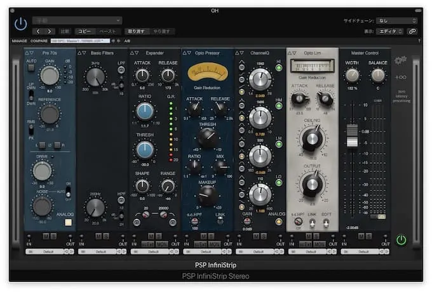Adjust ChannelQ 1590 high band knob
Screen dimensions: 432x292
[260, 79]
